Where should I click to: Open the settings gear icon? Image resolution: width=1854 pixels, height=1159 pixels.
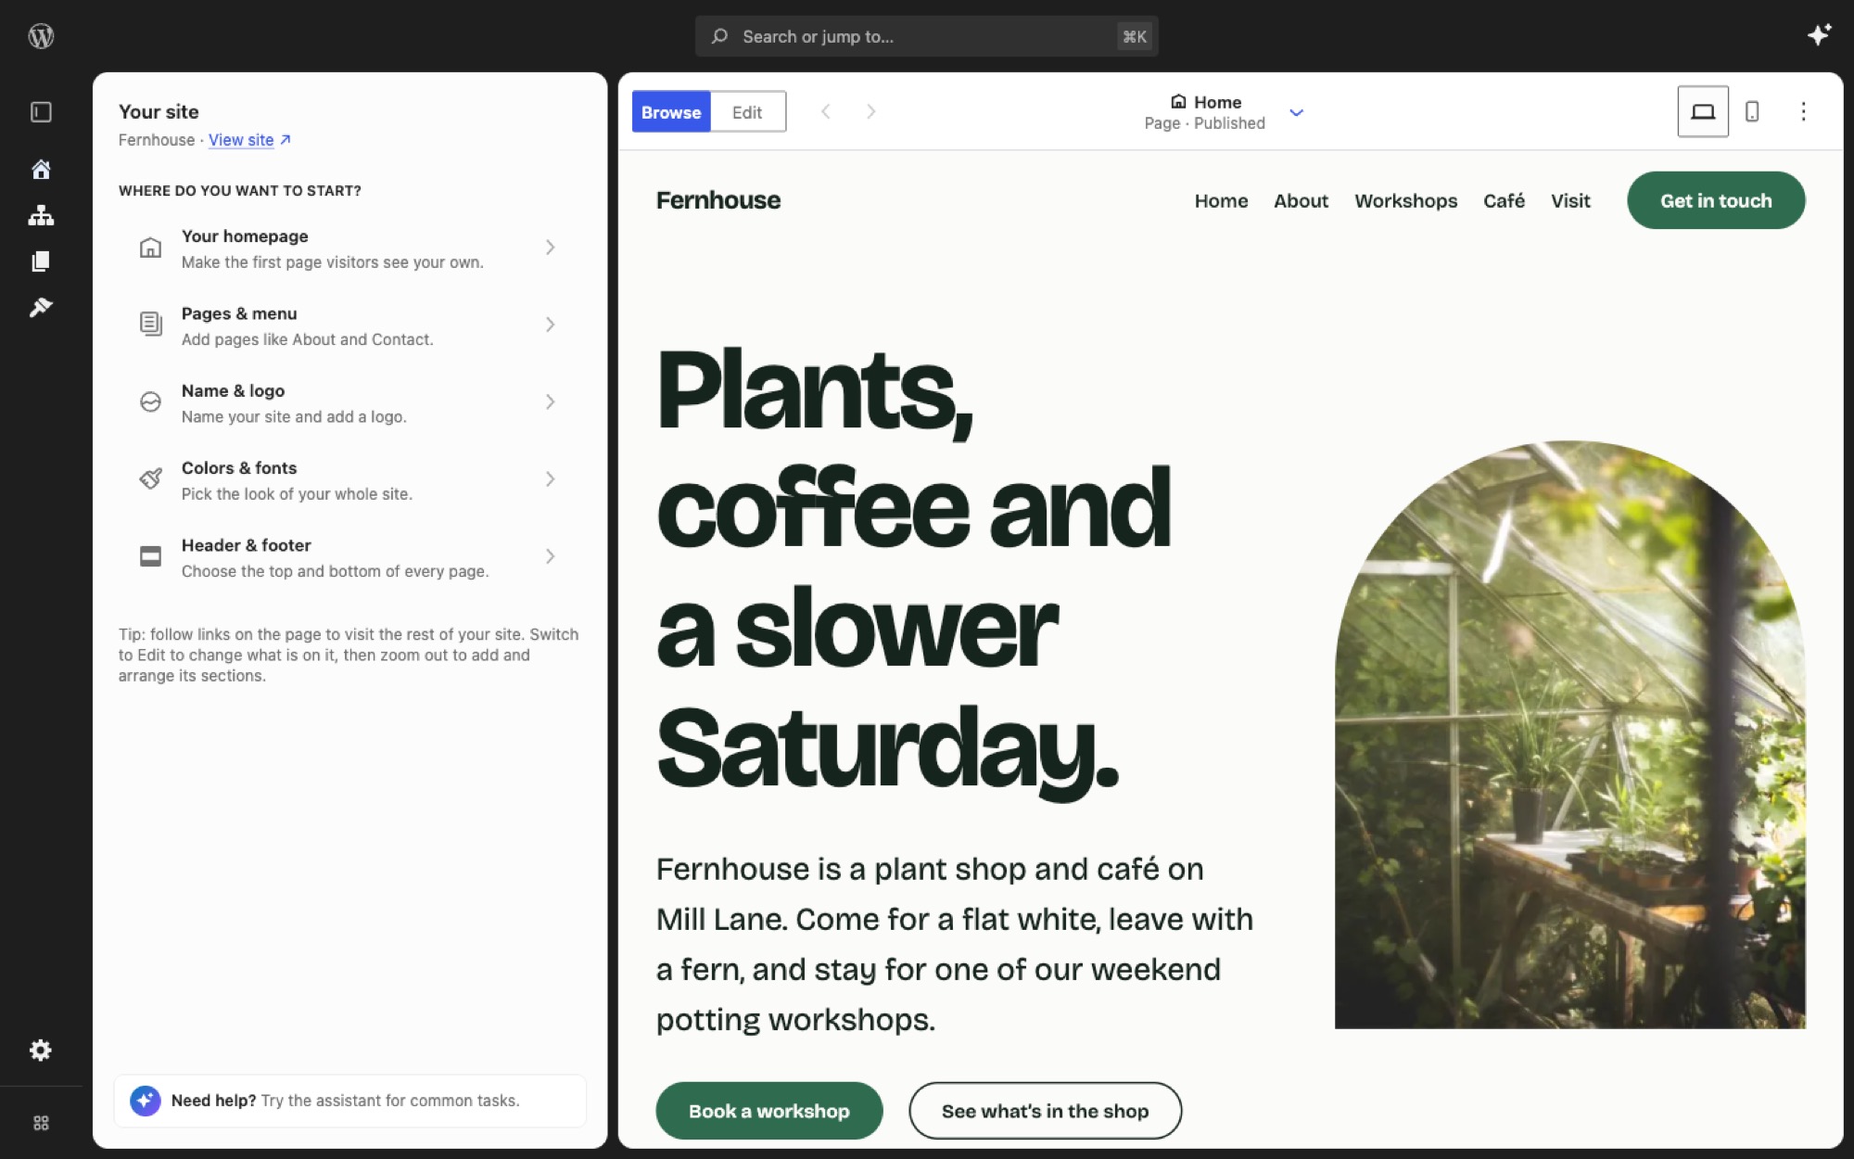pos(41,1050)
